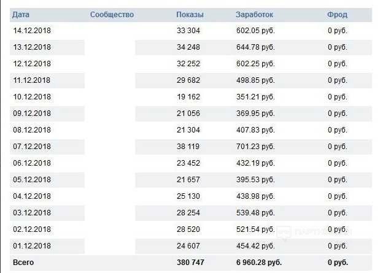Select the 13.12.2018 date cell

tap(32, 47)
